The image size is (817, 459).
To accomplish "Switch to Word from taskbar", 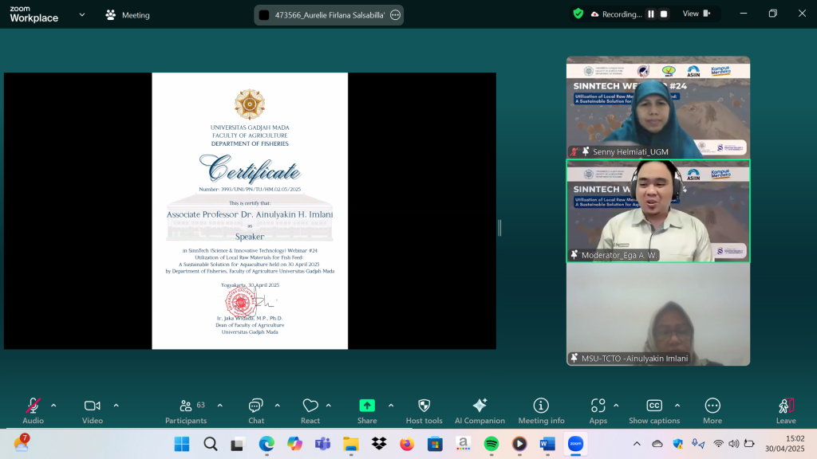I will coord(547,444).
